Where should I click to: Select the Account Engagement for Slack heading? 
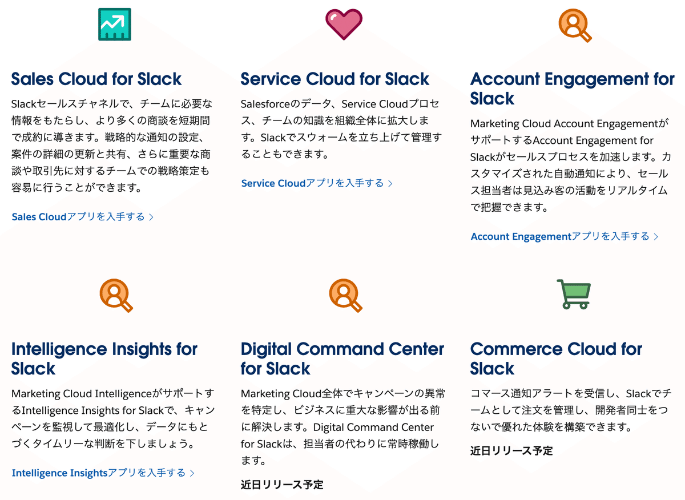(573, 88)
